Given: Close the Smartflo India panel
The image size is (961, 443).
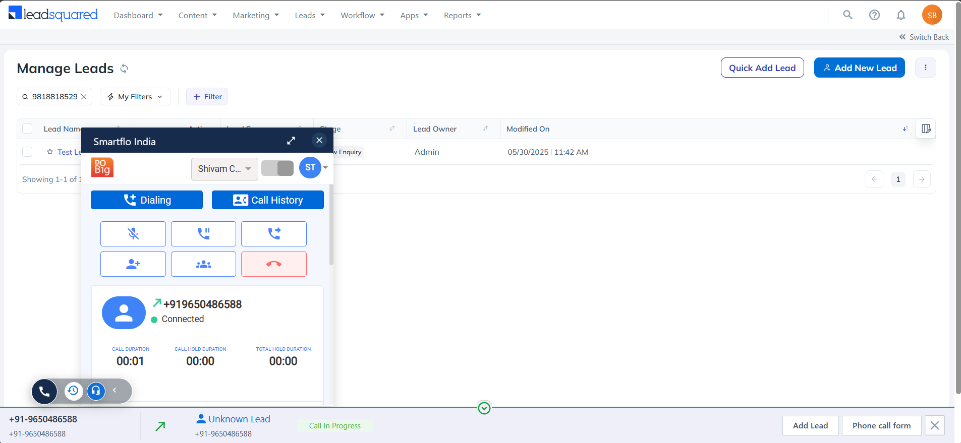Looking at the screenshot, I should (x=319, y=140).
